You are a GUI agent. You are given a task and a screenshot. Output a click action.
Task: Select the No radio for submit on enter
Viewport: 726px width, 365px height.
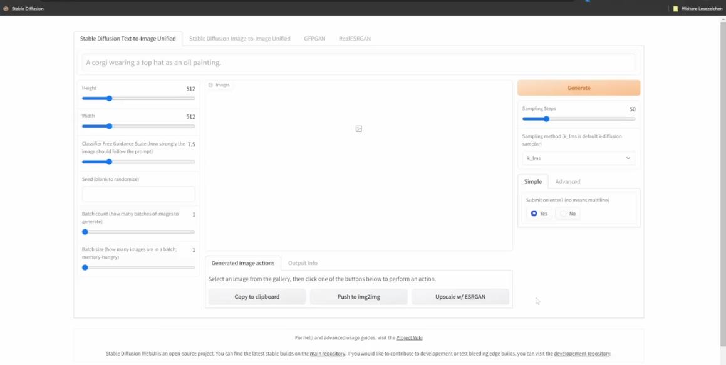[563, 214]
